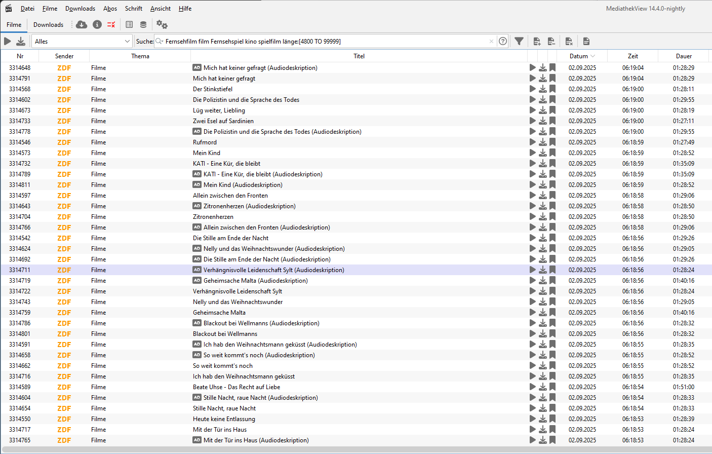712x454 pixels.
Task: Select row 'Verhängnisvolle Leidenschaft Sylt (Audiodeskription)'
Action: (x=356, y=270)
